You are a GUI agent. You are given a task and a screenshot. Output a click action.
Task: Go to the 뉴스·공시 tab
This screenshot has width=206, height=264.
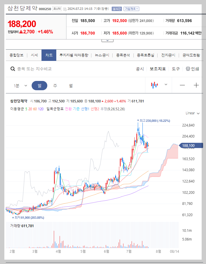[x=102, y=55]
